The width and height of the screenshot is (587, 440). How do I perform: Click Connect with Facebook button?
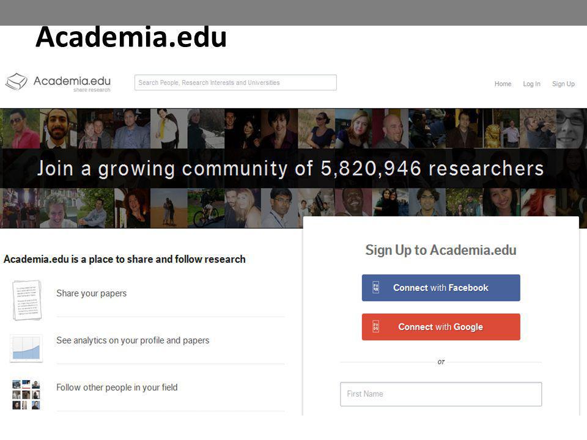point(441,288)
